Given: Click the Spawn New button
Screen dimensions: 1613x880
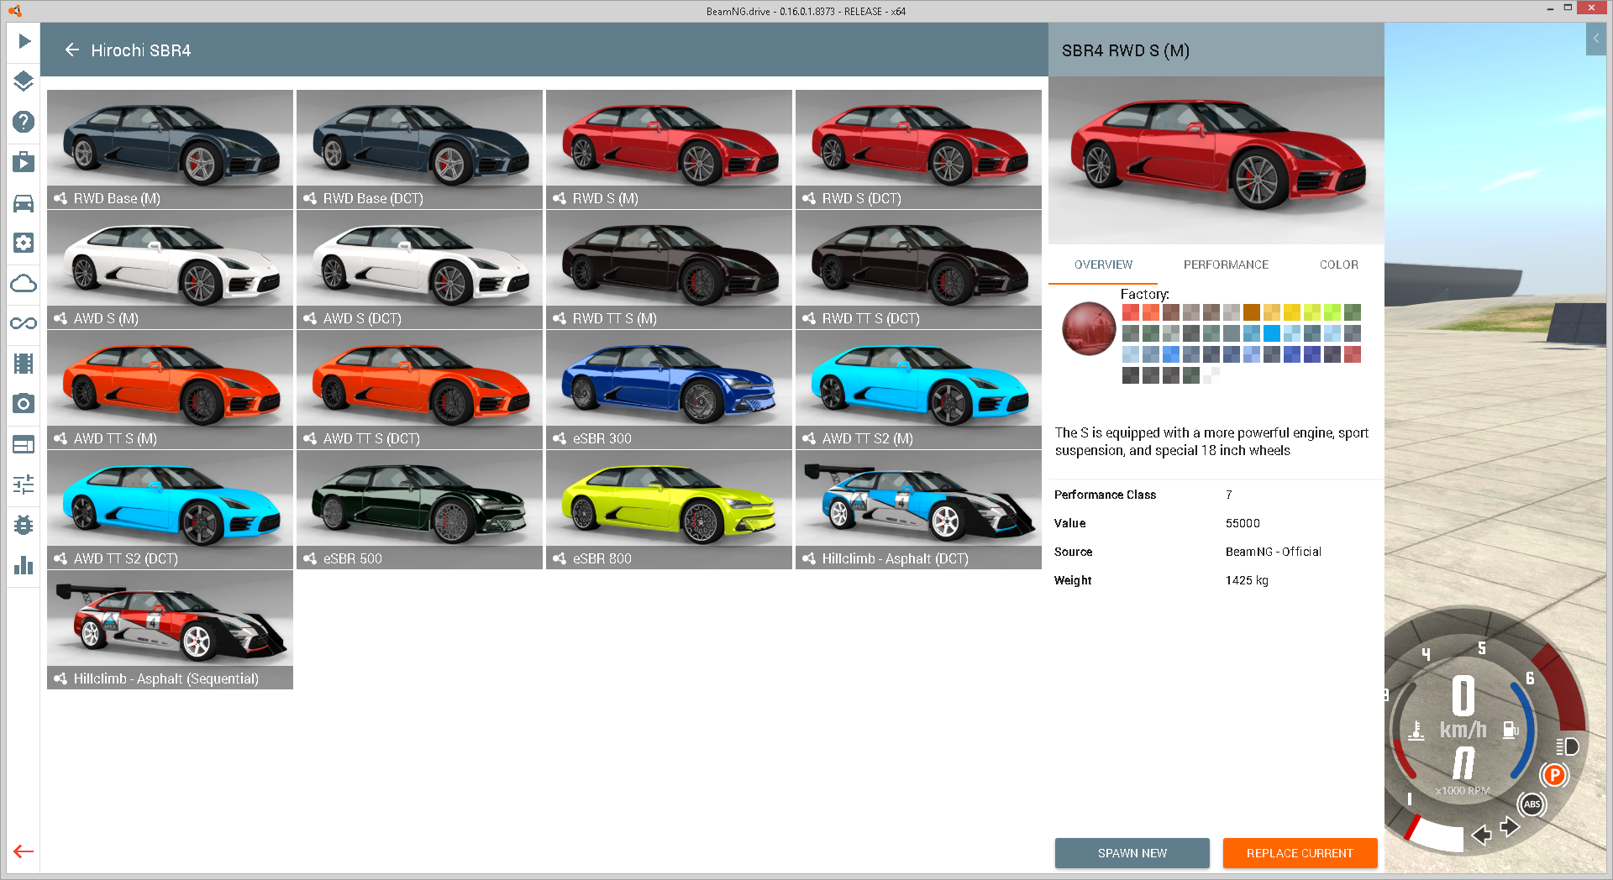Looking at the screenshot, I should tap(1132, 853).
